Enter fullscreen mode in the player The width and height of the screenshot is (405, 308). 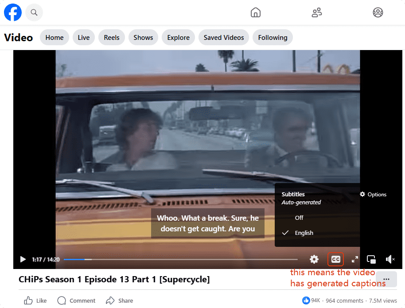pos(354,259)
